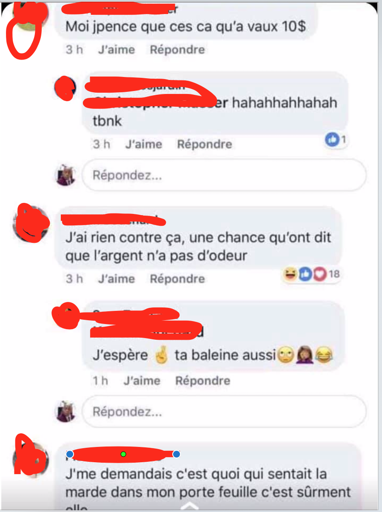This screenshot has height=512, width=382.
Task: Click J'aime under the 10$ comment
Action: click(117, 50)
